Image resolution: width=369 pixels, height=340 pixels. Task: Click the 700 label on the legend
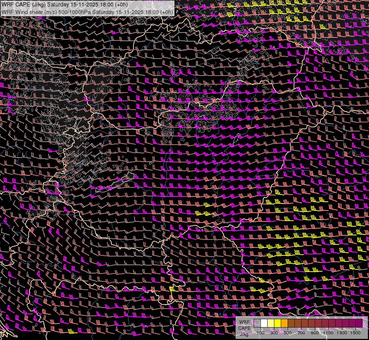tap(301, 333)
